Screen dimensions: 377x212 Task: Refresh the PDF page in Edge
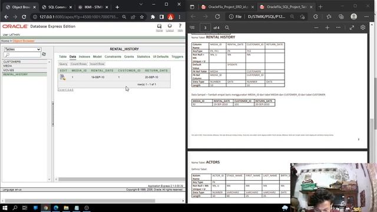click(217, 16)
